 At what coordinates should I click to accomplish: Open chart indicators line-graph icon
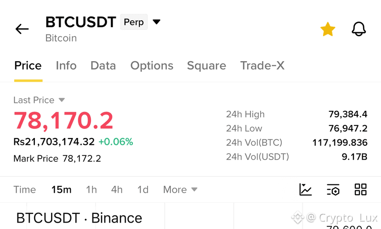[x=306, y=189]
